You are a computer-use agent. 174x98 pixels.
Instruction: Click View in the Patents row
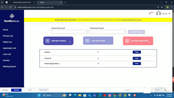tap(137, 52)
